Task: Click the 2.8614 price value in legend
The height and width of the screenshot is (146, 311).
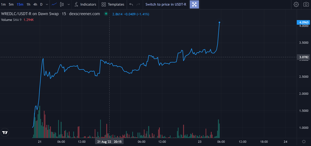Action: coord(117,14)
